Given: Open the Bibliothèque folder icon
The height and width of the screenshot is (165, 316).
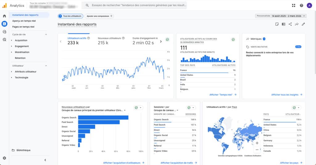Looking at the screenshot, I should click(13, 150).
